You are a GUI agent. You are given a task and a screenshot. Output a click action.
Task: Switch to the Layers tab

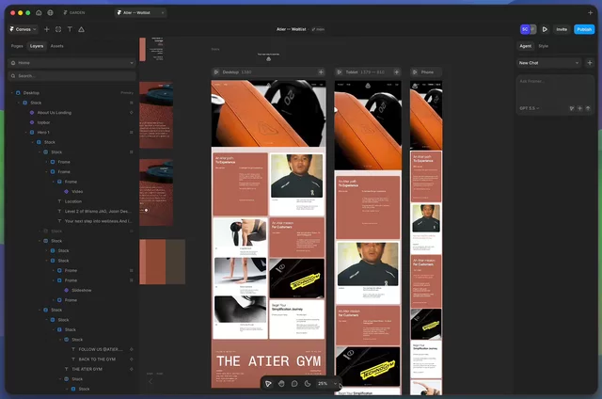pyautogui.click(x=37, y=46)
